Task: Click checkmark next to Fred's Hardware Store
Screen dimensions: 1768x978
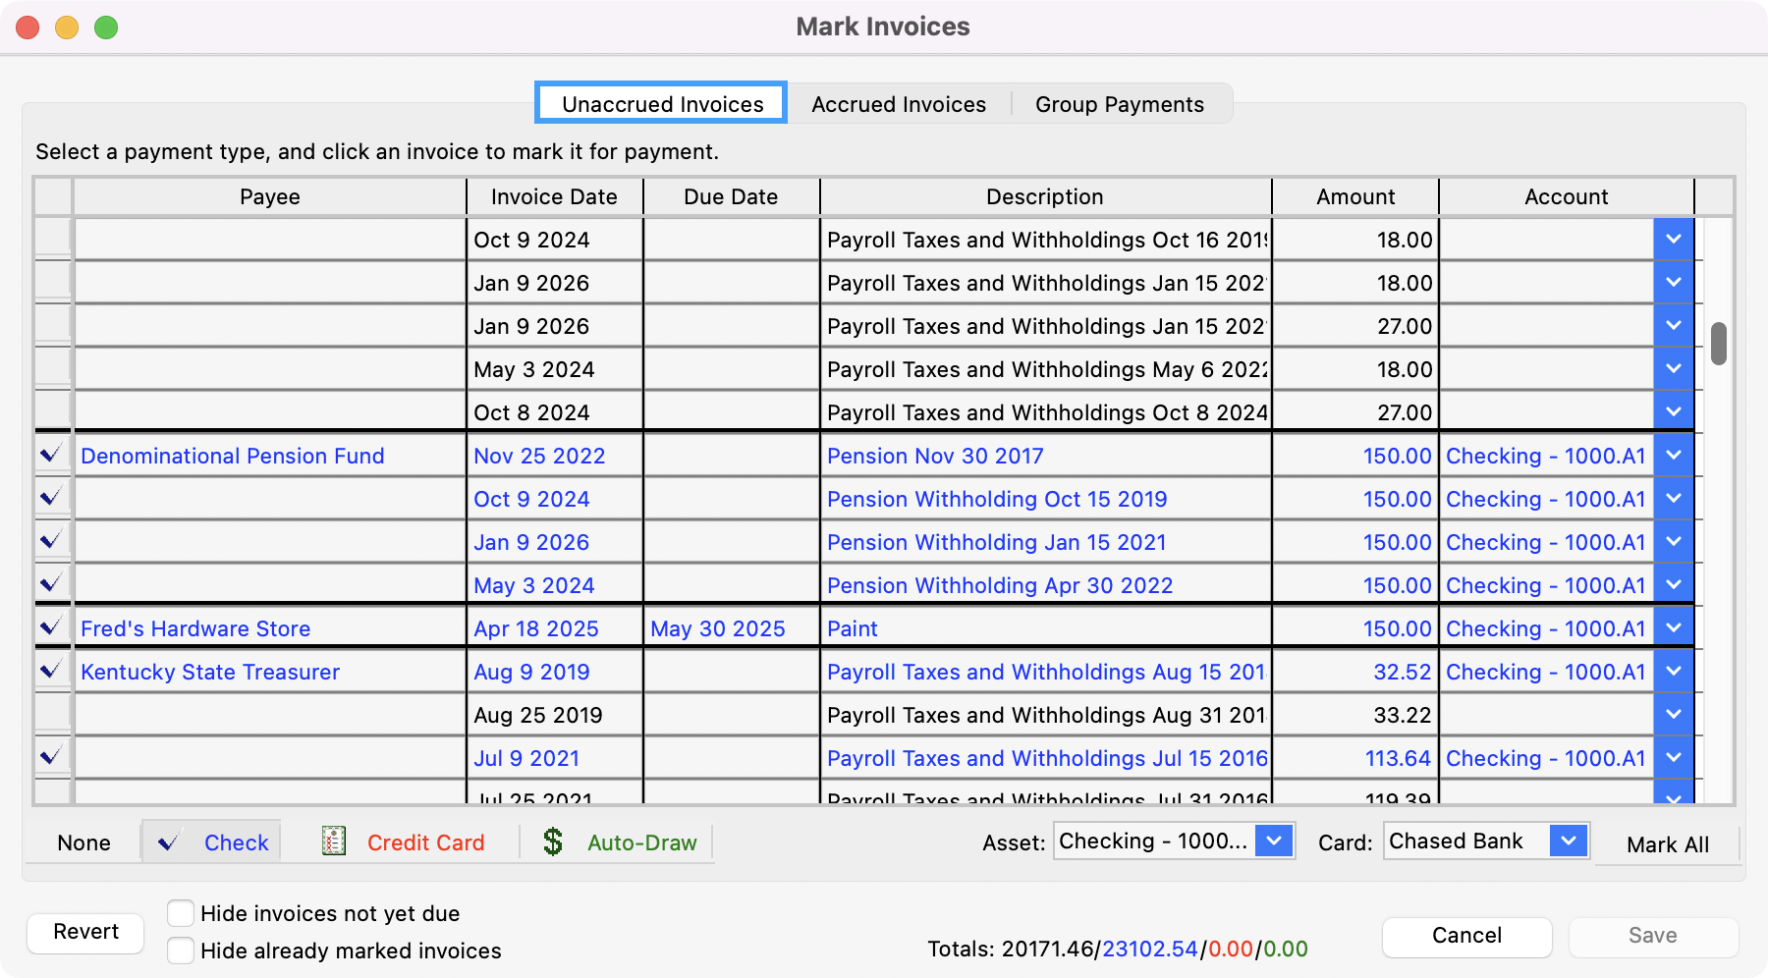Action: pos(52,628)
